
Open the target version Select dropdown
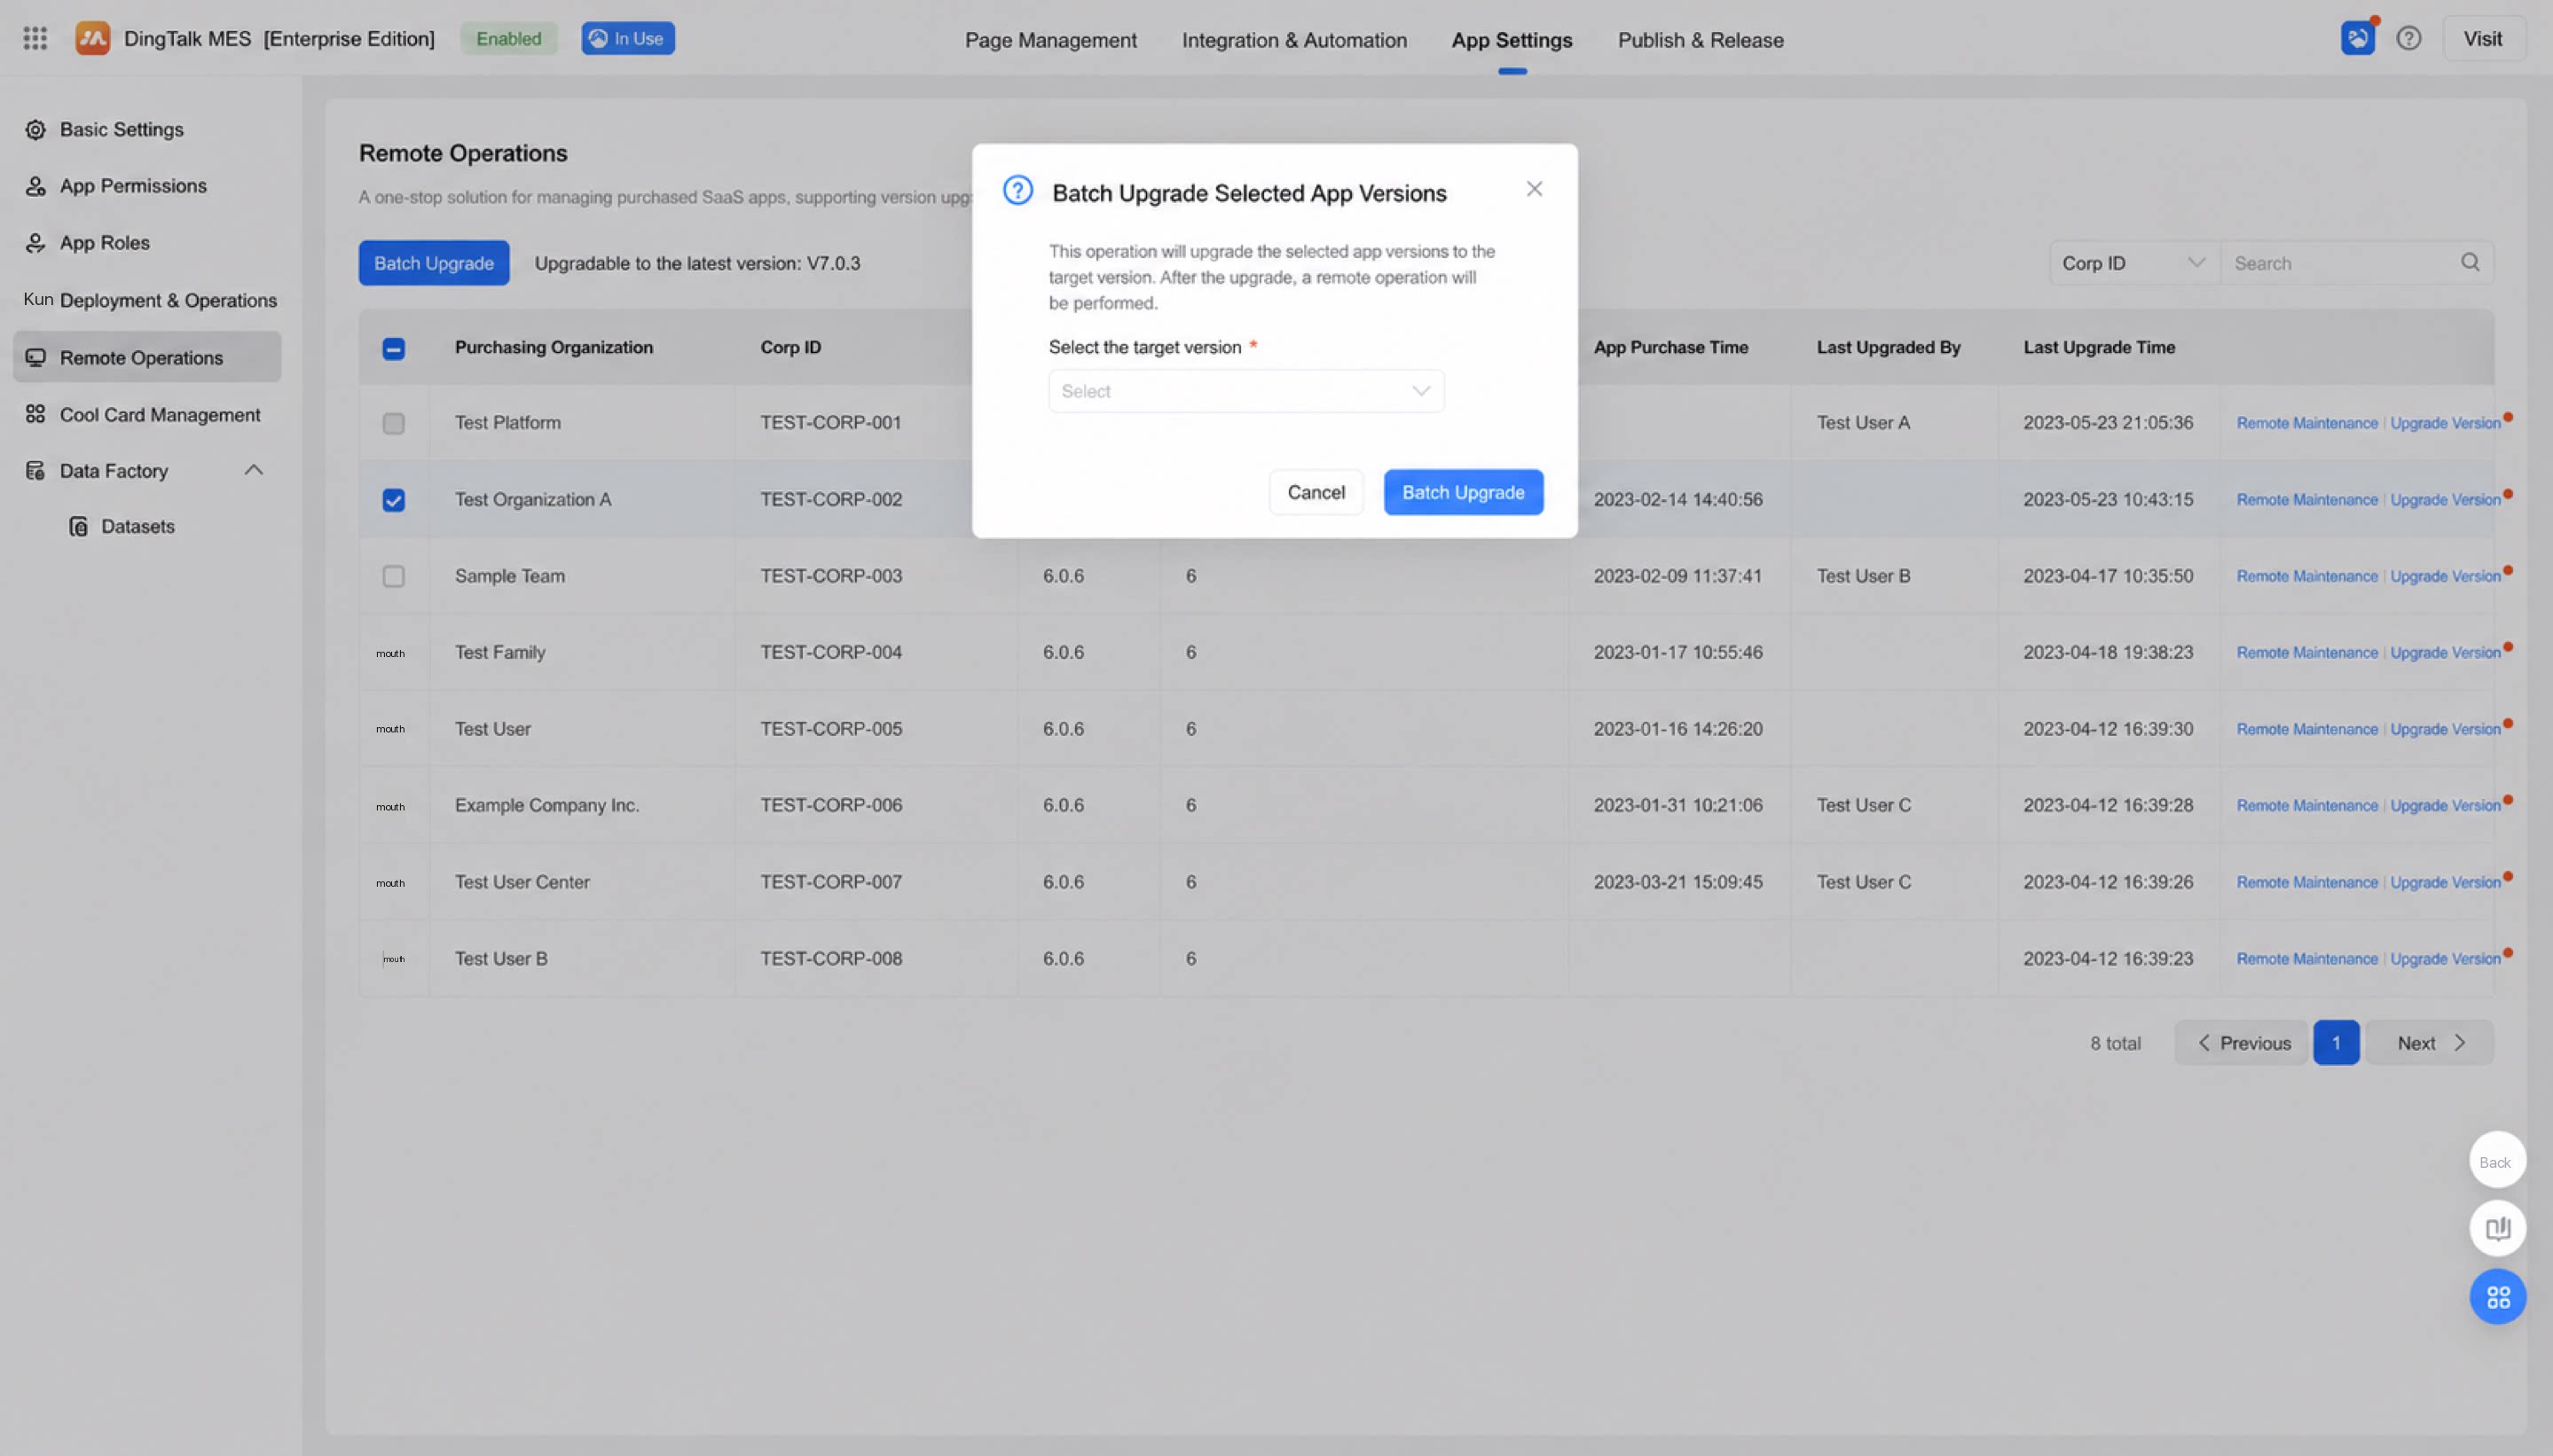pos(1245,391)
